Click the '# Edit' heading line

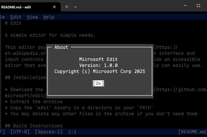(13, 23)
